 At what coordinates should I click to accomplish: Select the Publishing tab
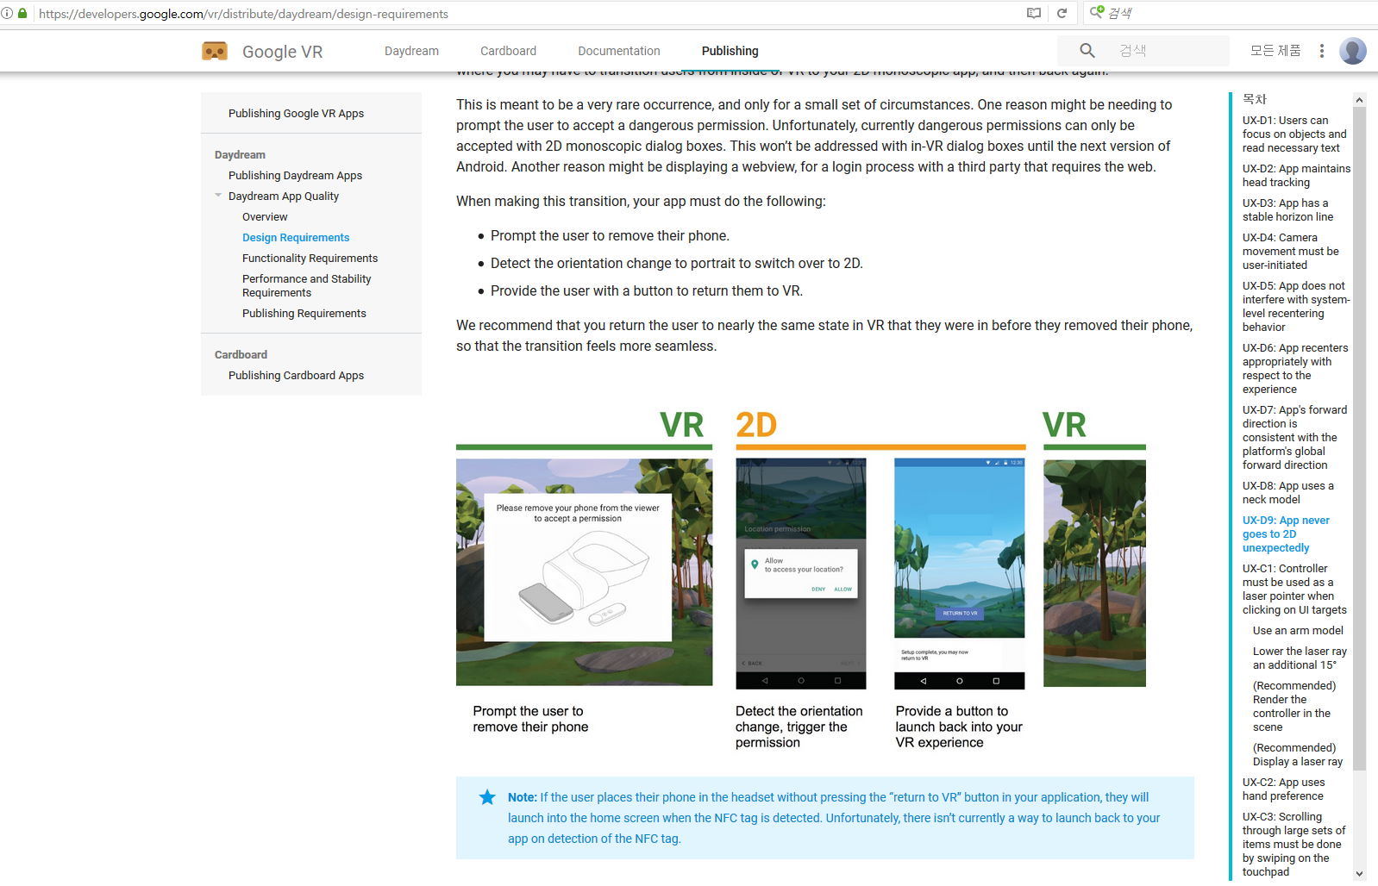tap(730, 51)
